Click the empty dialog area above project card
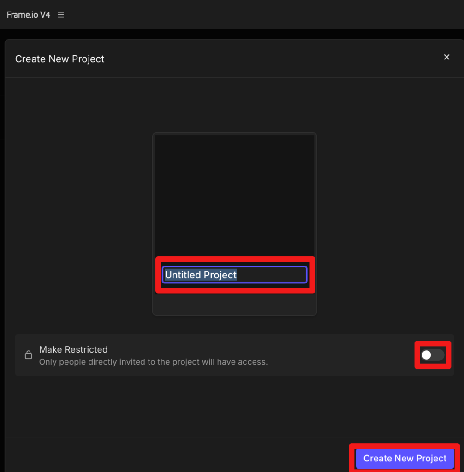Image resolution: width=464 pixels, height=472 pixels. point(234,105)
